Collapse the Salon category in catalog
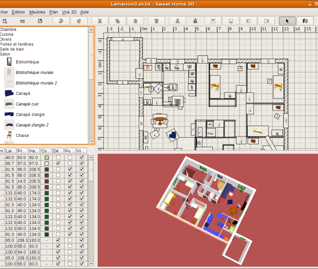The width and height of the screenshot is (318, 269). (5, 54)
